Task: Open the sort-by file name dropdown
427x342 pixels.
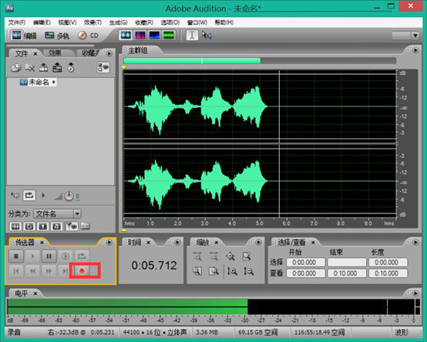Action: click(58, 213)
